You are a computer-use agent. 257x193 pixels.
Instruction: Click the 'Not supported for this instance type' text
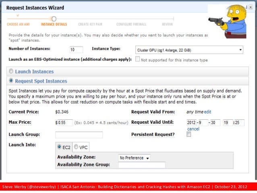tap(174, 60)
